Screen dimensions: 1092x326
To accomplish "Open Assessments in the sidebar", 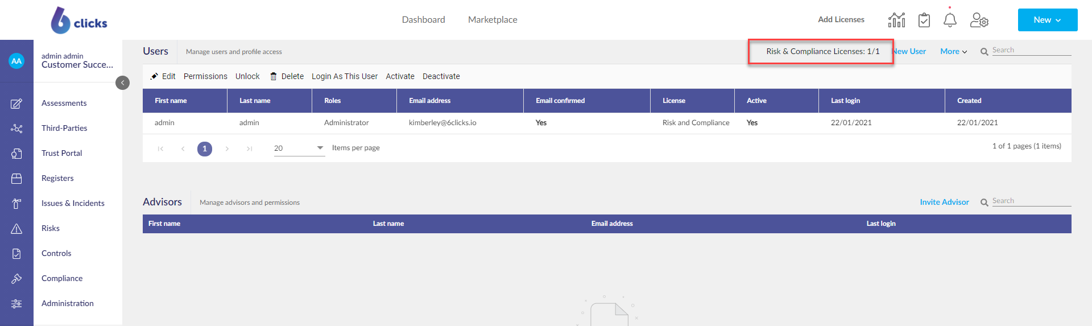I will [64, 103].
